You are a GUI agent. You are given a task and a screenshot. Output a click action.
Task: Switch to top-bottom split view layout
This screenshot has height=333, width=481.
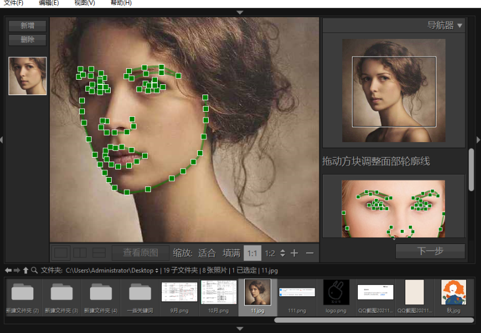(99, 253)
